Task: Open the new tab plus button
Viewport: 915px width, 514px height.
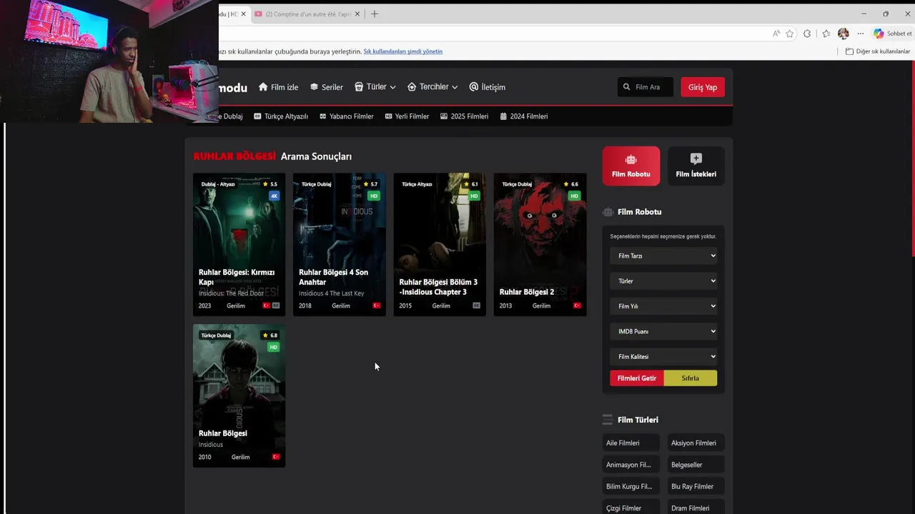Action: point(375,14)
